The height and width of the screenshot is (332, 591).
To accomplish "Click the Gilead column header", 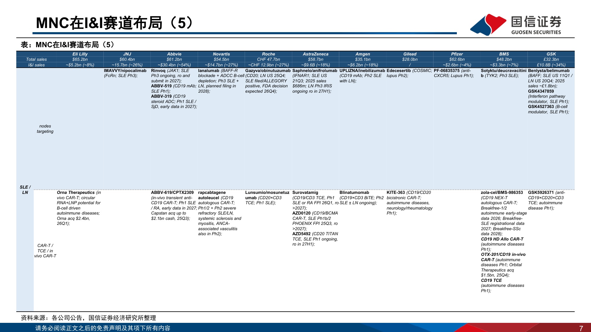I will click(x=410, y=54).
